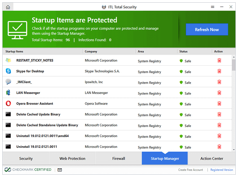Viewport: 238px width, 177px height.
Task: Sort by Company column header
Action: (91, 51)
